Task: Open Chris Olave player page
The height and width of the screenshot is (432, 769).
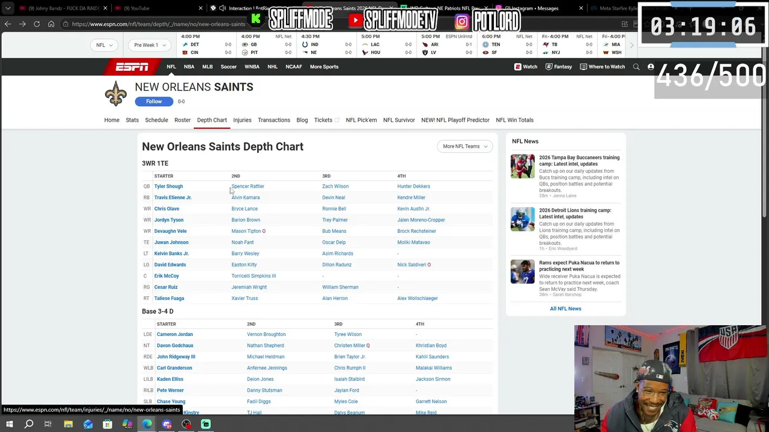Action: (166, 209)
